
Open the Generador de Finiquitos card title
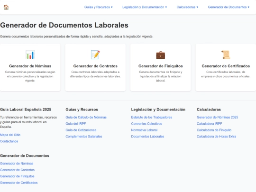161,66
